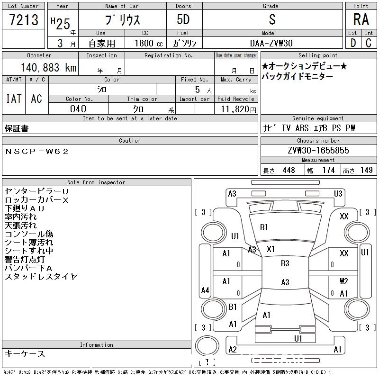Select the inspector note "室内汚れ"
This screenshot has width=379, height=379.
click(20, 217)
